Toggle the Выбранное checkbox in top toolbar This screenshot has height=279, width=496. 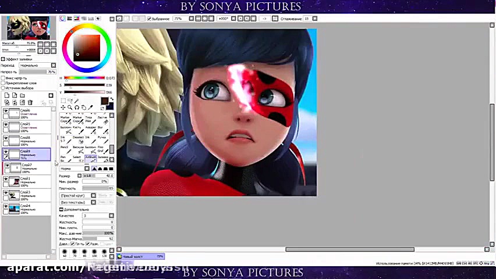(149, 19)
